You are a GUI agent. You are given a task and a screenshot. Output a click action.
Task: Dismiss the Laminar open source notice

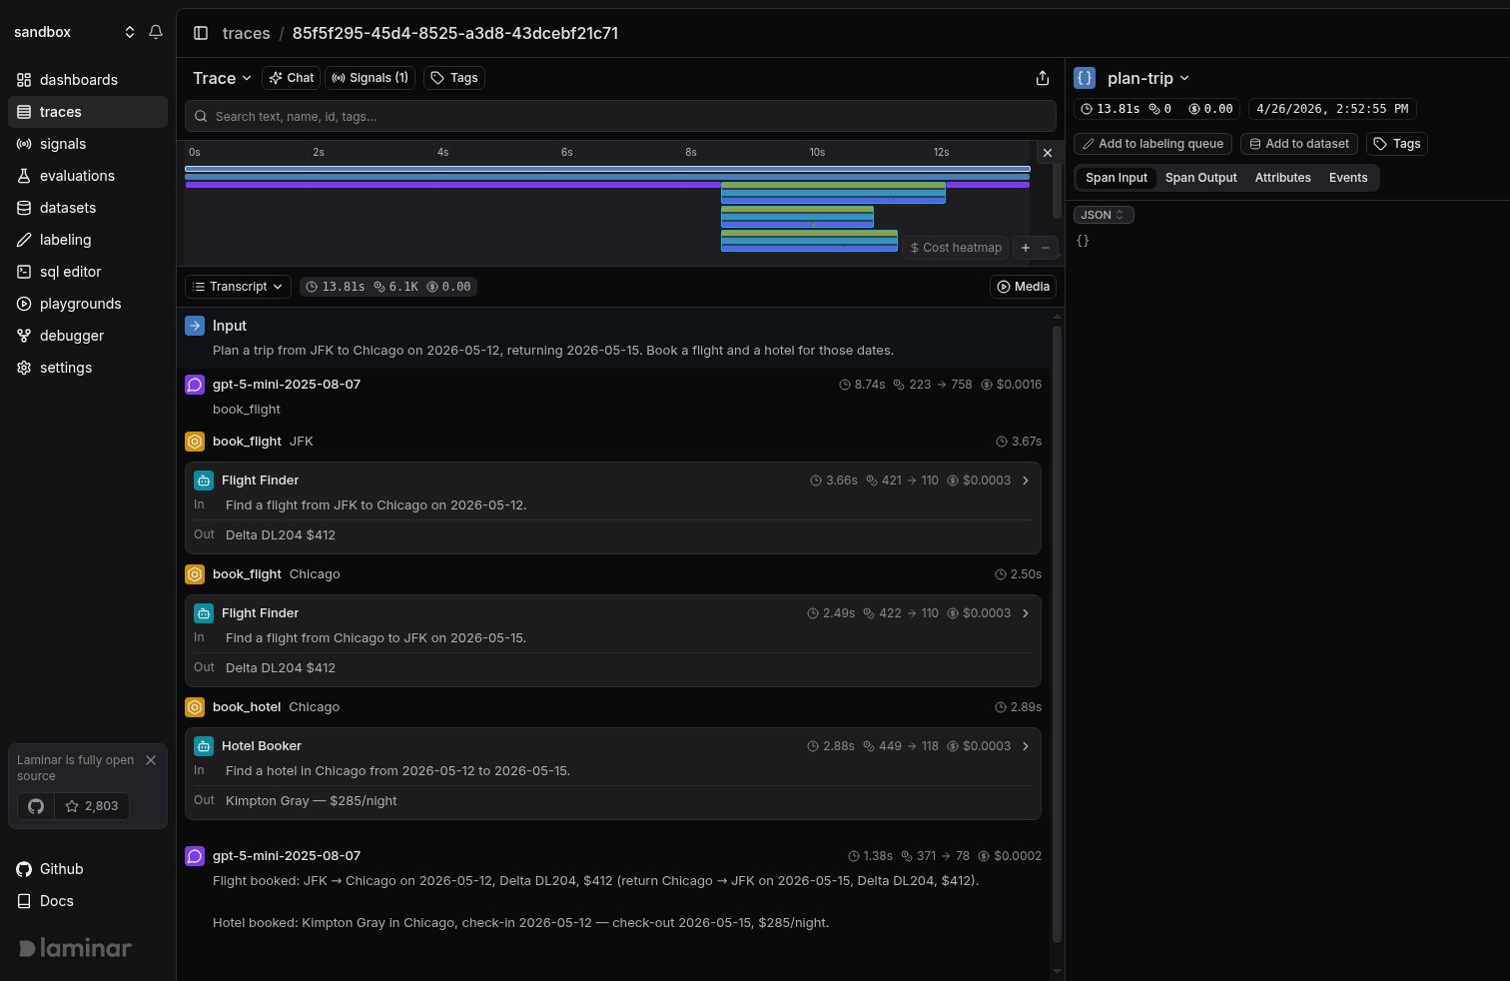(x=151, y=760)
